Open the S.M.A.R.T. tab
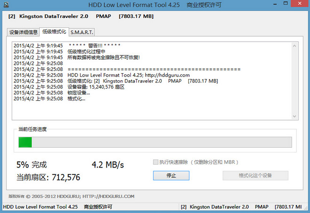 point(82,32)
